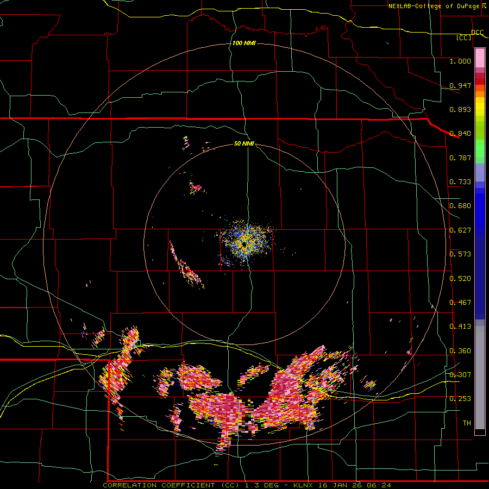489x489 pixels.
Task: Click the TH legend label
Action: [x=467, y=423]
